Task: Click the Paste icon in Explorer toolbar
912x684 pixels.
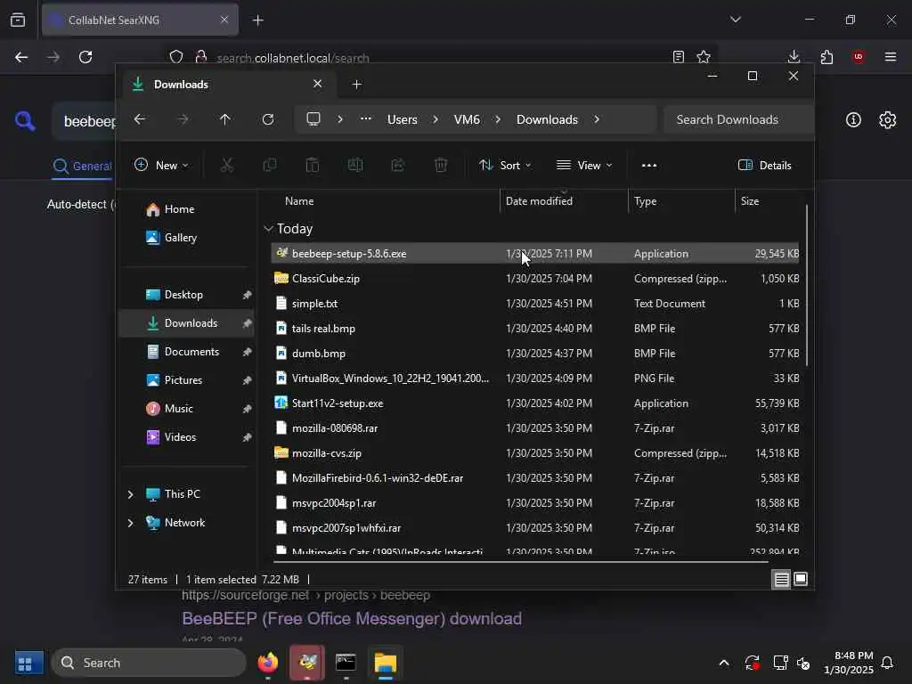Action: 313,165
